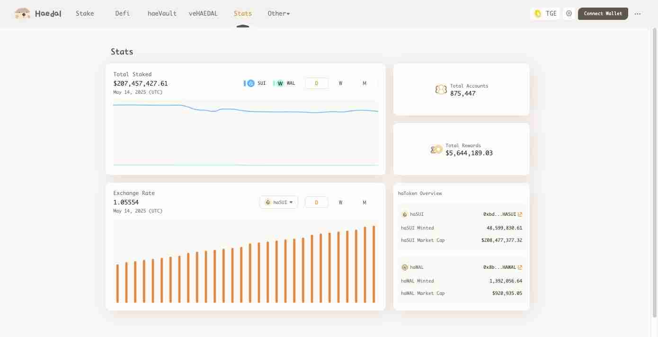
Task: Go to the Stake tab
Action: click(85, 14)
